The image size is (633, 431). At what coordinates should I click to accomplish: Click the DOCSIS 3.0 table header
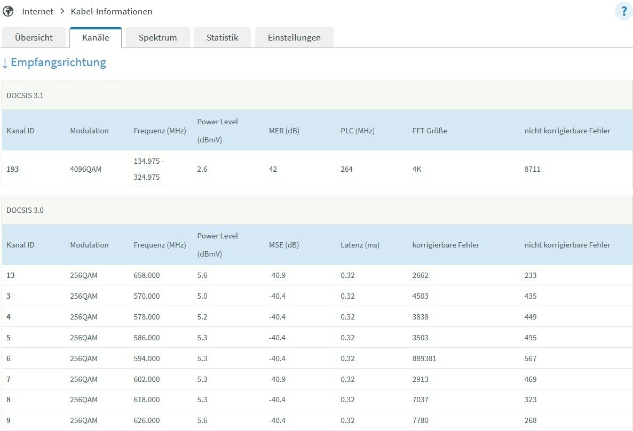(25, 210)
